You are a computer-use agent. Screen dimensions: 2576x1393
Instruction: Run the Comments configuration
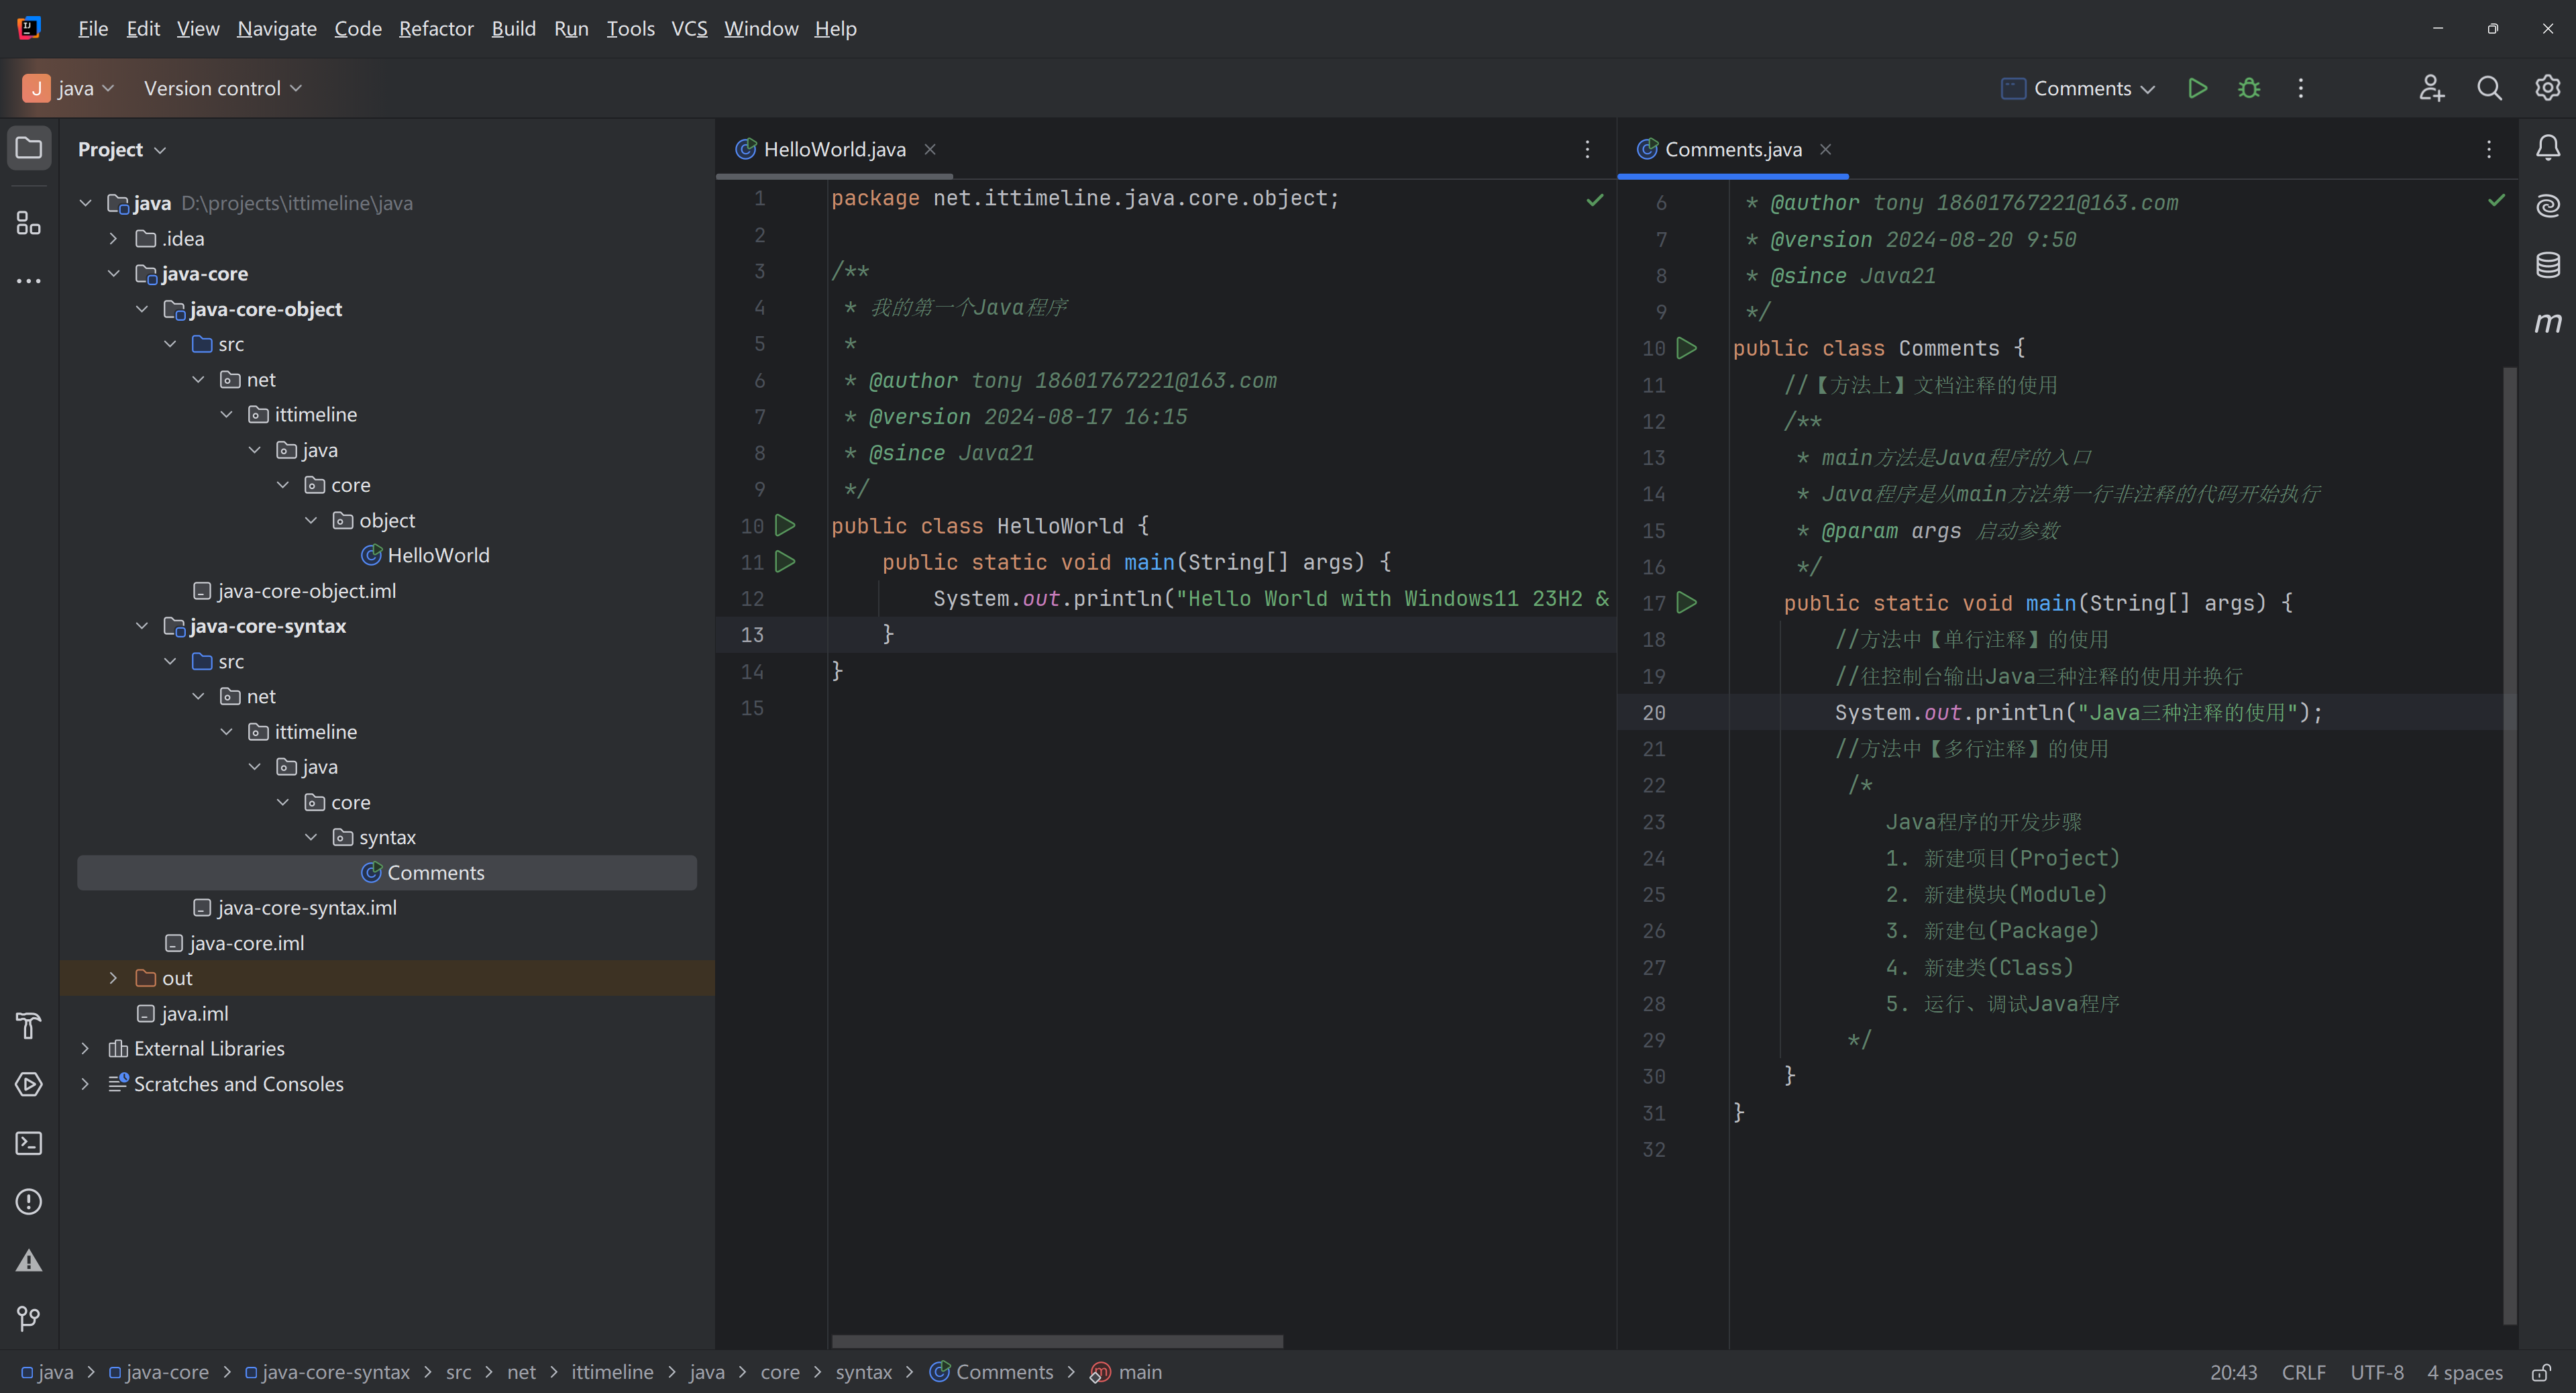2197,88
